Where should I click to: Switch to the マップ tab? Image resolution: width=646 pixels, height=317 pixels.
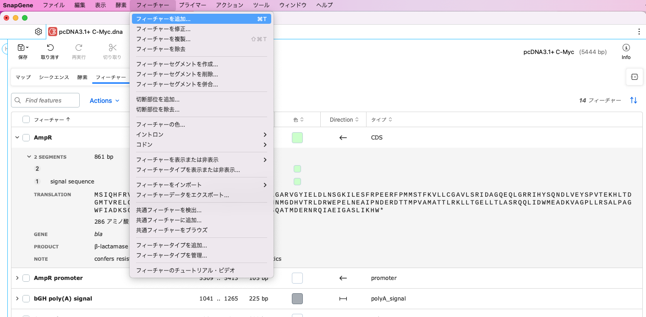tap(23, 77)
